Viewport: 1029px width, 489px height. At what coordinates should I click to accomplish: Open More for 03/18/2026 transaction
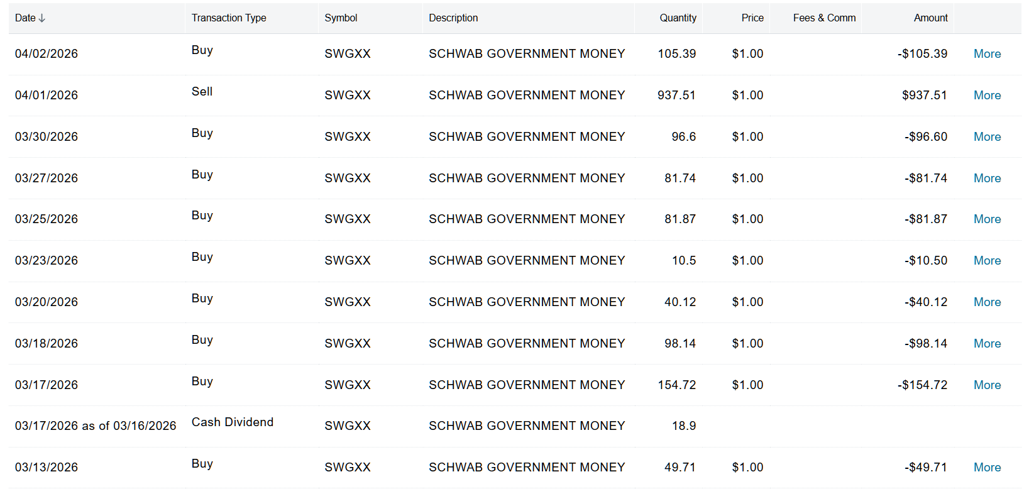[987, 344]
